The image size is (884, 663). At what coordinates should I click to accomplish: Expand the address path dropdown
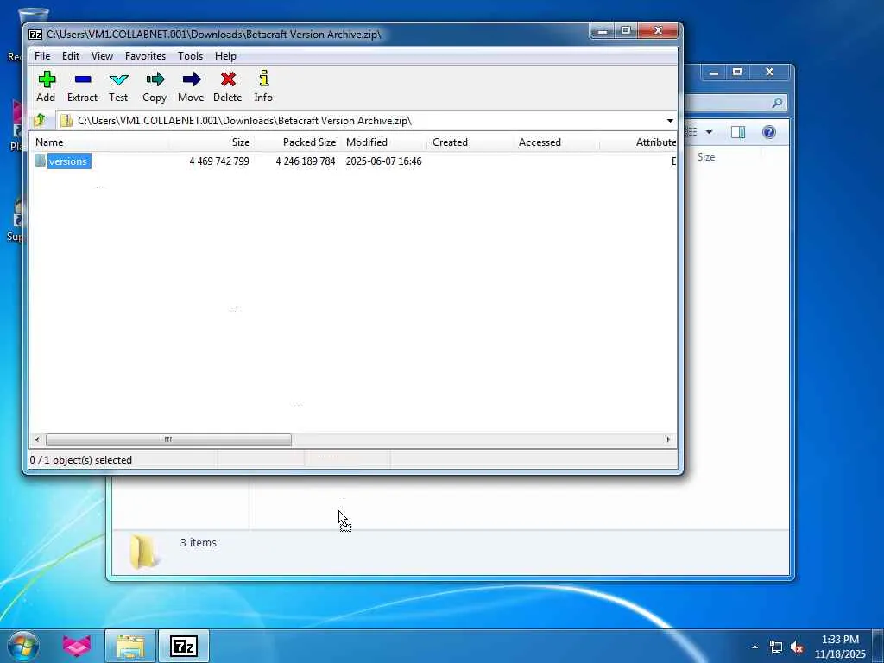click(x=670, y=121)
